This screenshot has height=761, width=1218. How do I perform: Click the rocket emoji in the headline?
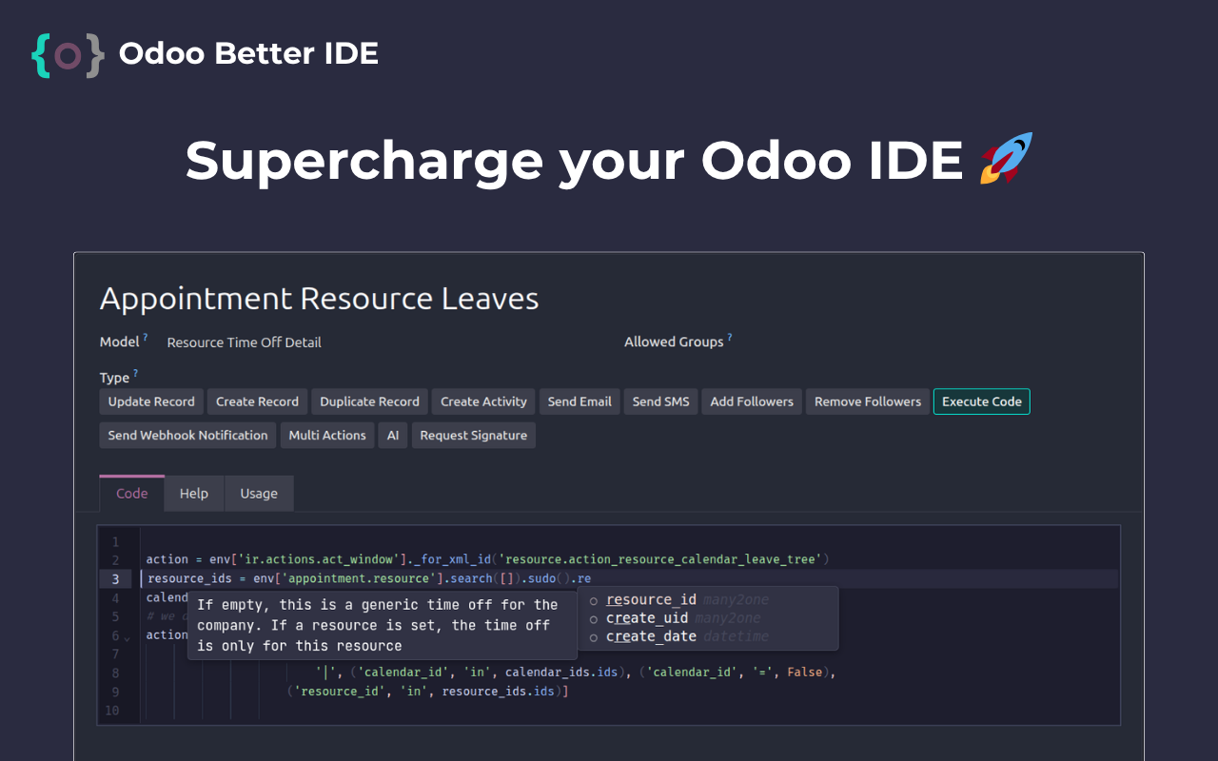pos(1006,159)
